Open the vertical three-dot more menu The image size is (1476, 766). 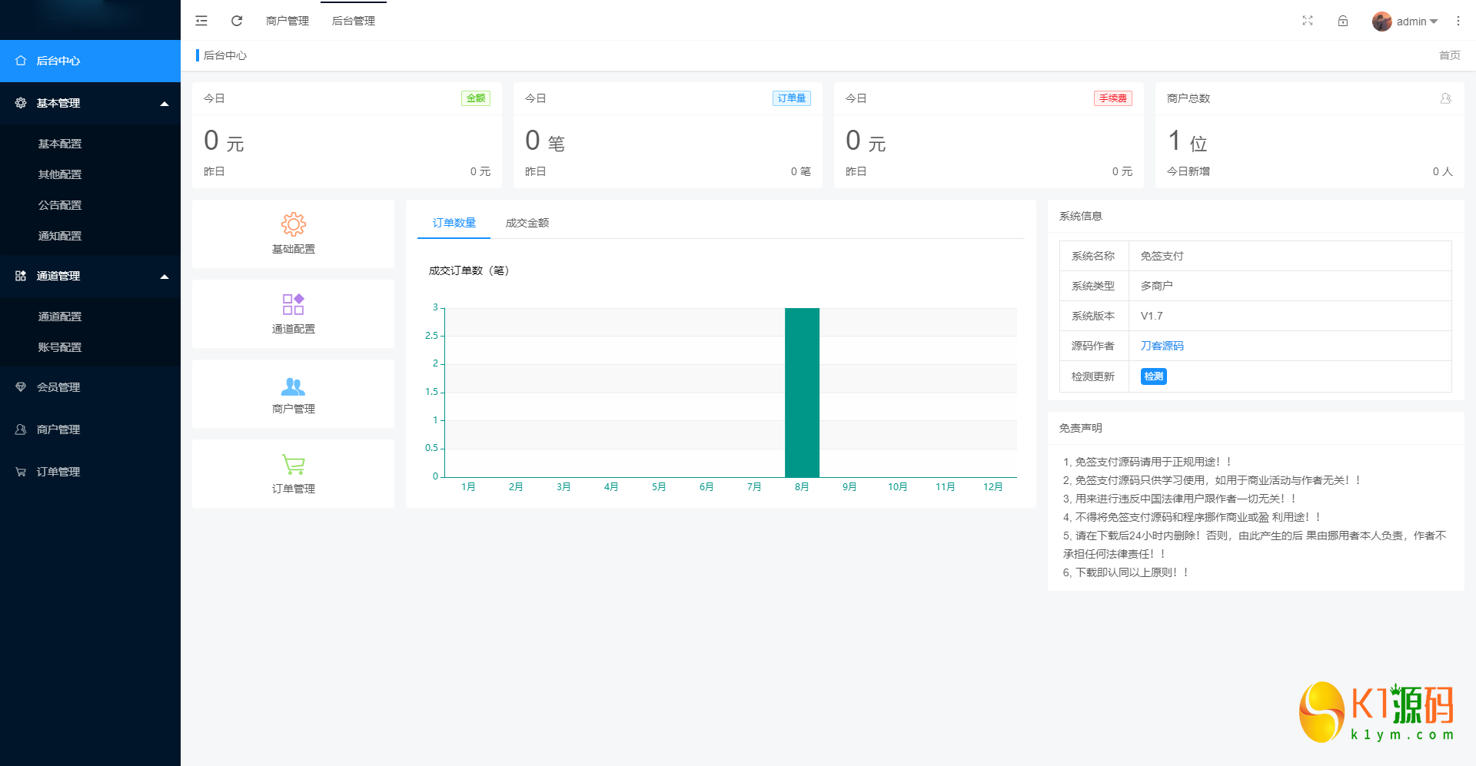(x=1458, y=21)
